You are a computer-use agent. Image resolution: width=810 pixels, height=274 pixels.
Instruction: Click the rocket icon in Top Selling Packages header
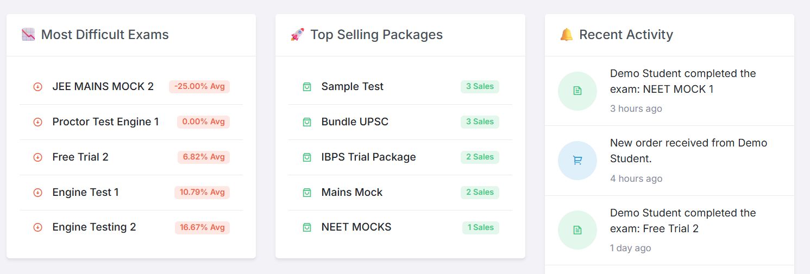(x=297, y=35)
